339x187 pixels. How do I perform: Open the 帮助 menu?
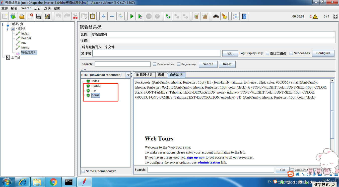tap(57, 8)
